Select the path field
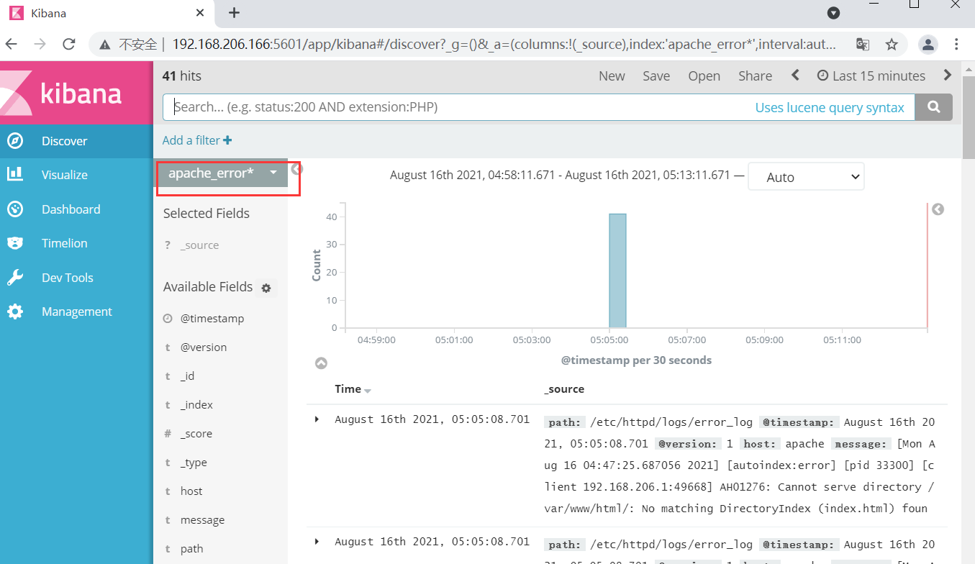 [x=191, y=549]
